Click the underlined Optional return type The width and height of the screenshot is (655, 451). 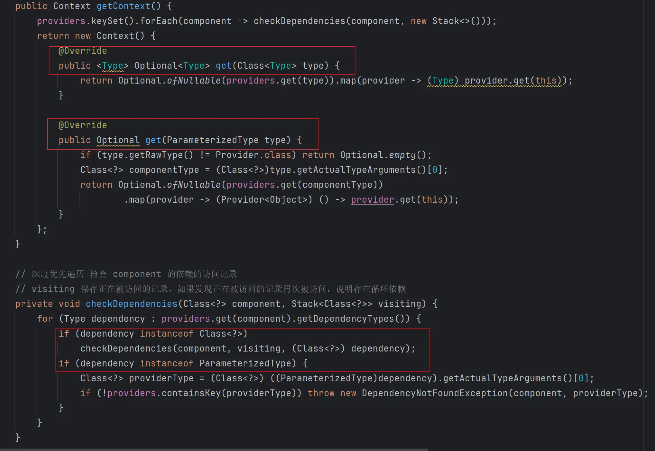tap(118, 140)
